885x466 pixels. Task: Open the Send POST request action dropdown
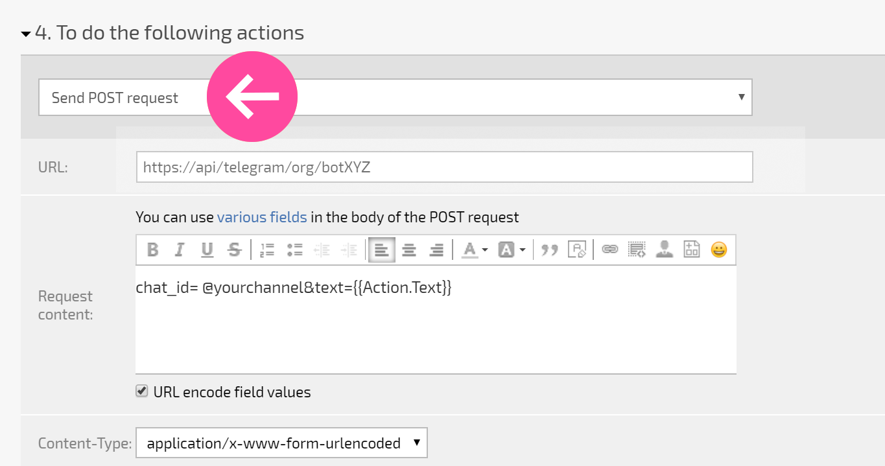pos(395,97)
